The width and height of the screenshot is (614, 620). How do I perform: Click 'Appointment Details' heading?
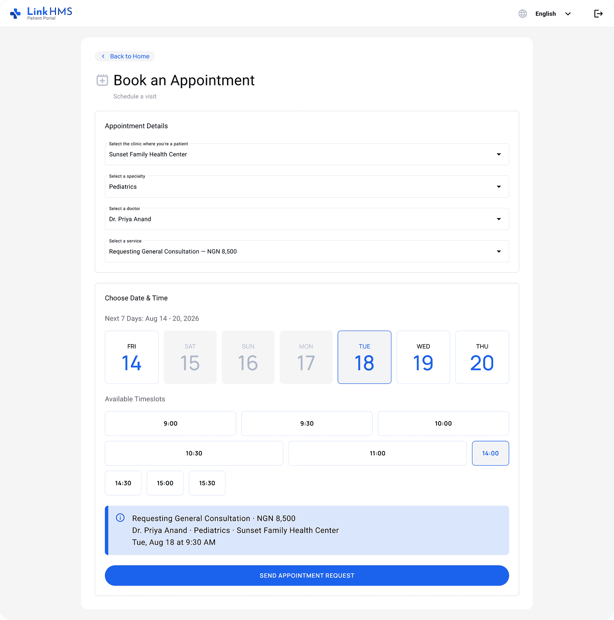[136, 126]
